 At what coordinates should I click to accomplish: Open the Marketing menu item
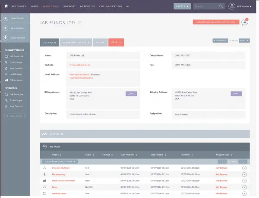[x=51, y=6]
